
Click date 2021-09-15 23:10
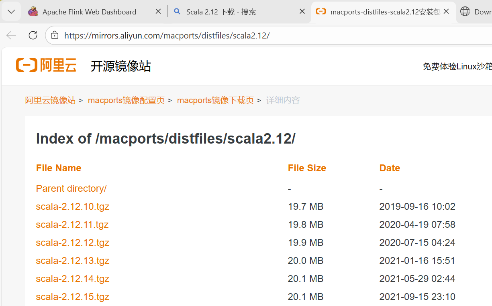417,297
